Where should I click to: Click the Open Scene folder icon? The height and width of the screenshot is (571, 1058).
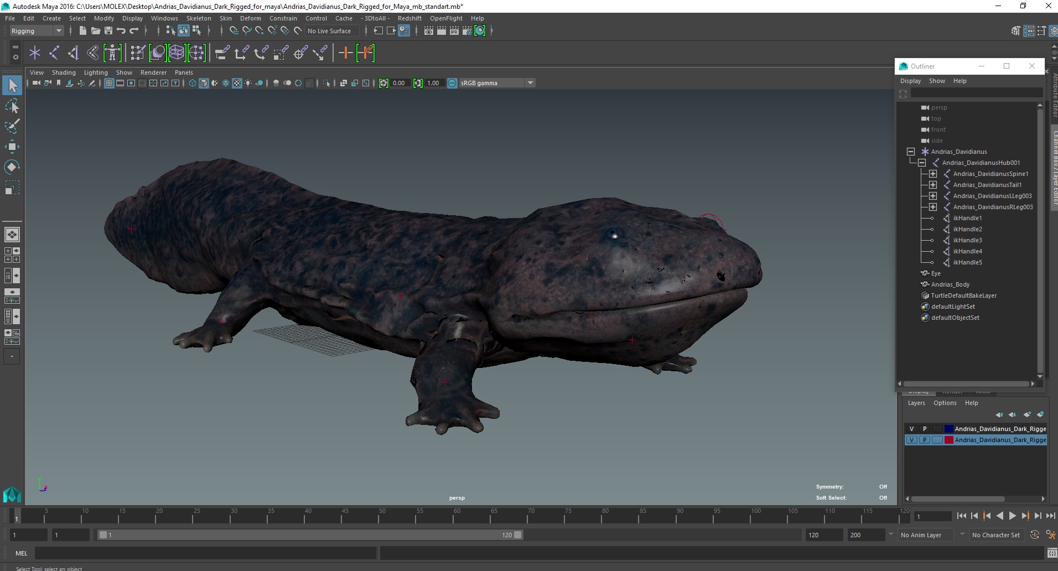(96, 31)
